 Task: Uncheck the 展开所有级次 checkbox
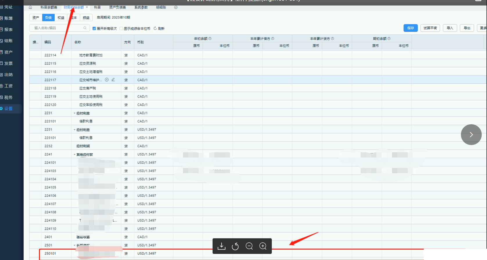tap(94, 28)
